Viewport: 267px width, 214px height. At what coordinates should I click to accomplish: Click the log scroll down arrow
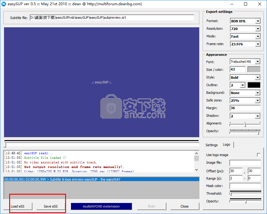pyautogui.click(x=197, y=170)
